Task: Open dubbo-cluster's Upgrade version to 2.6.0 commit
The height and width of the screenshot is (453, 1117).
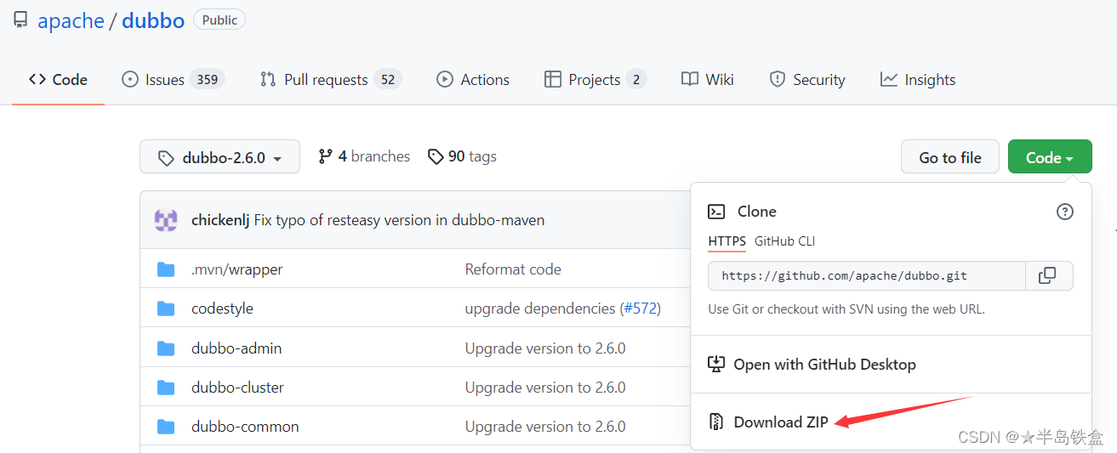Action: coord(545,388)
